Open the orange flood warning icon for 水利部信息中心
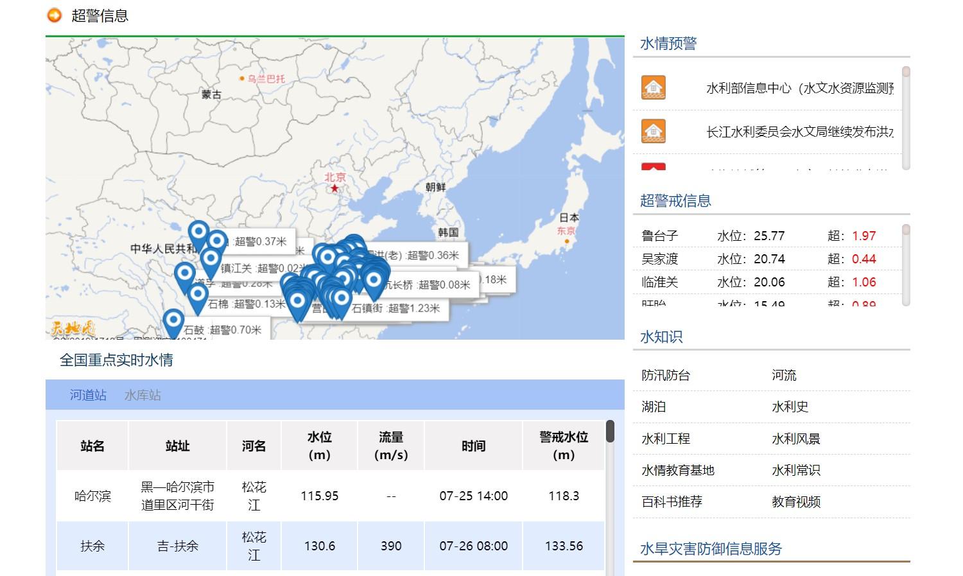This screenshot has height=576, width=963. 653,87
